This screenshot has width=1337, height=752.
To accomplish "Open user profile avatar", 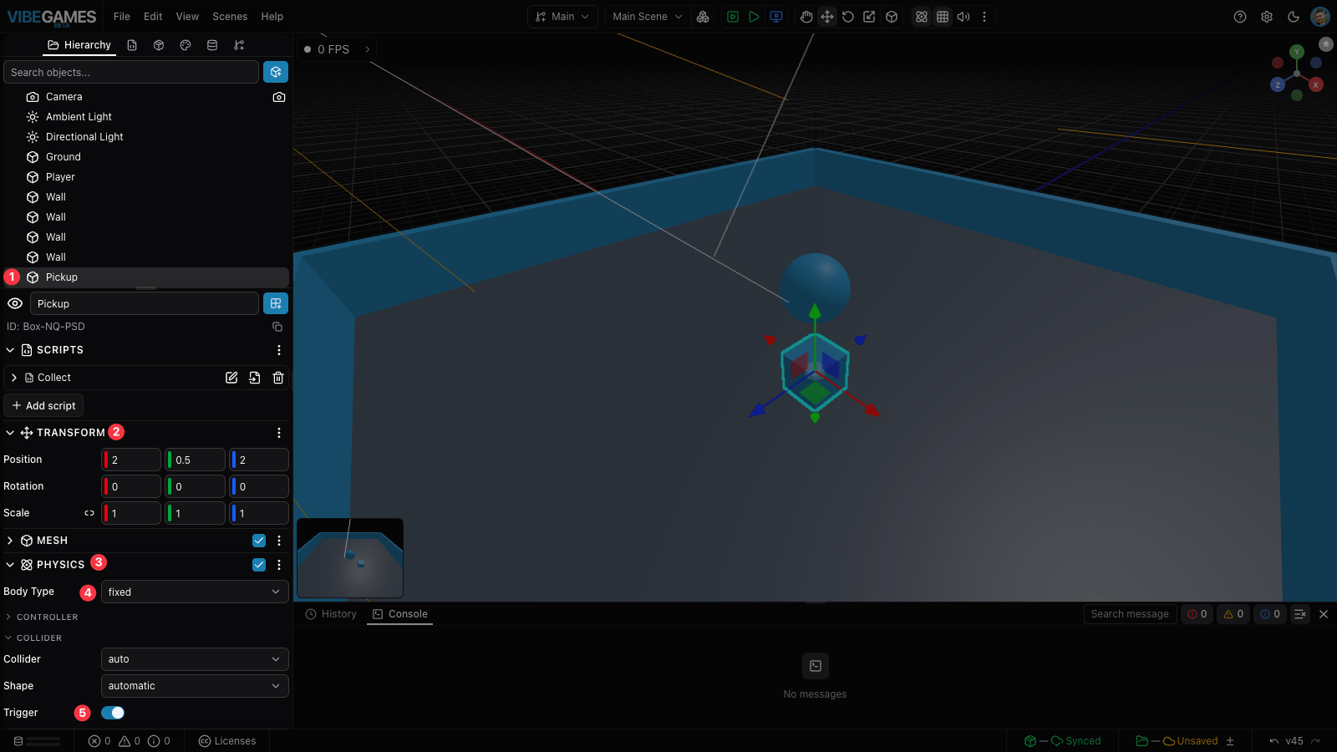I will pyautogui.click(x=1320, y=17).
